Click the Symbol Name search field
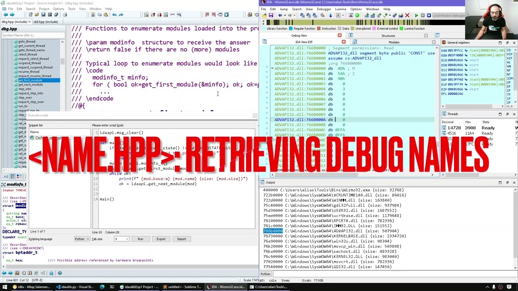 [x=32, y=35]
